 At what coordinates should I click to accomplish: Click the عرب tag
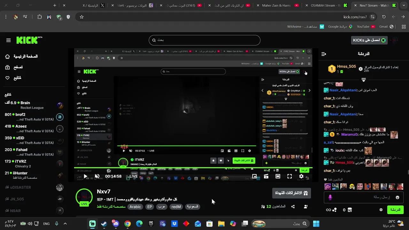162,207
